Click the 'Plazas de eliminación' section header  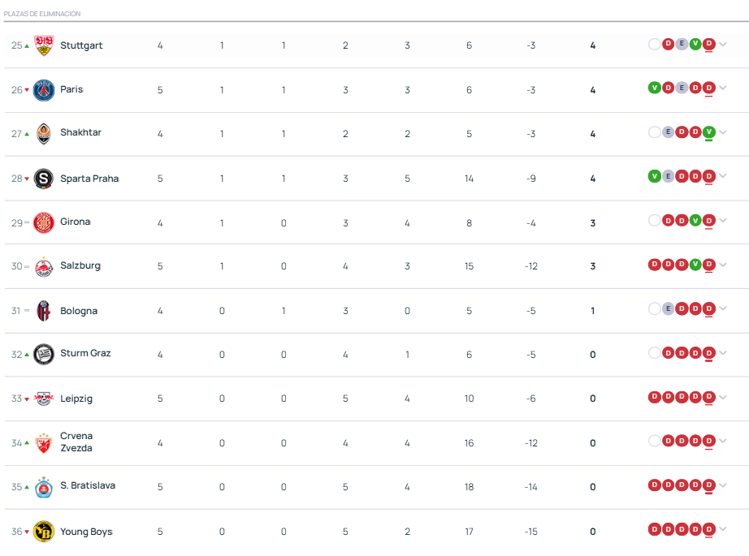click(x=42, y=14)
